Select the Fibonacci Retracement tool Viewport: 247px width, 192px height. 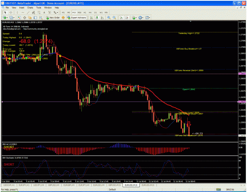[x=39, y=12]
